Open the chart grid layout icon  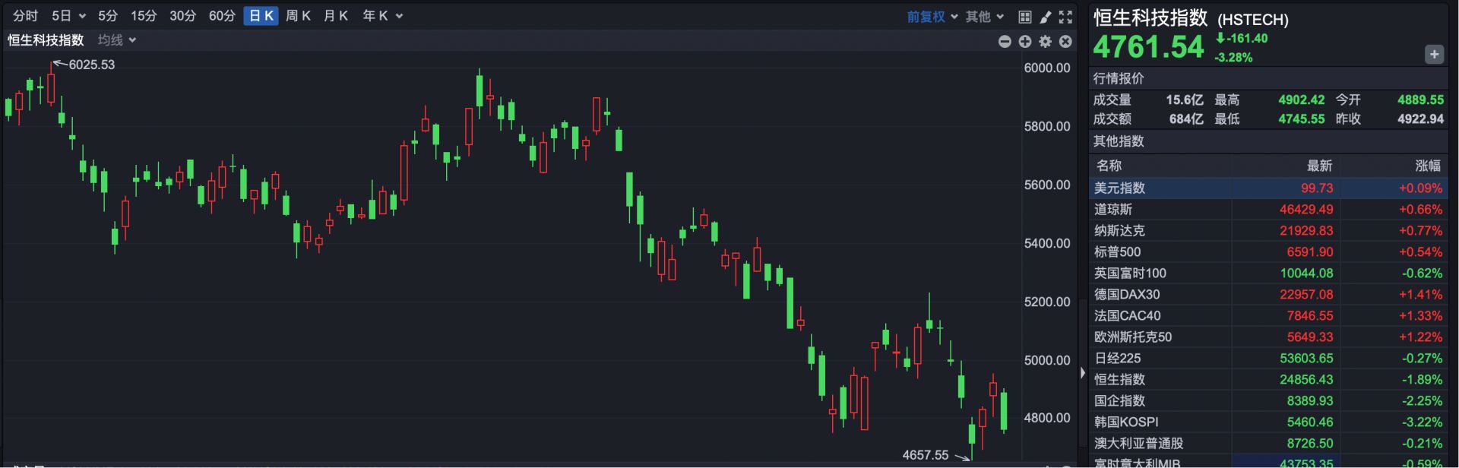coord(1024,17)
